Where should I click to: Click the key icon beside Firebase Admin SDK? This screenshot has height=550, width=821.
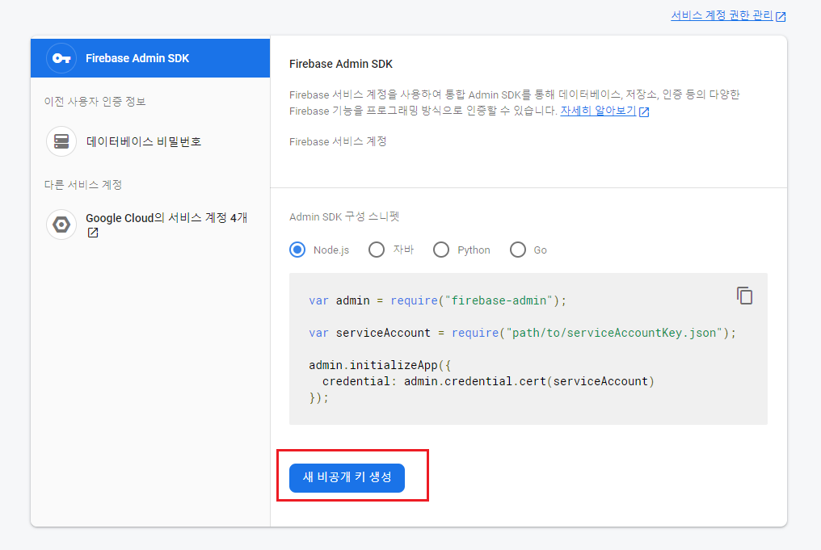61,58
